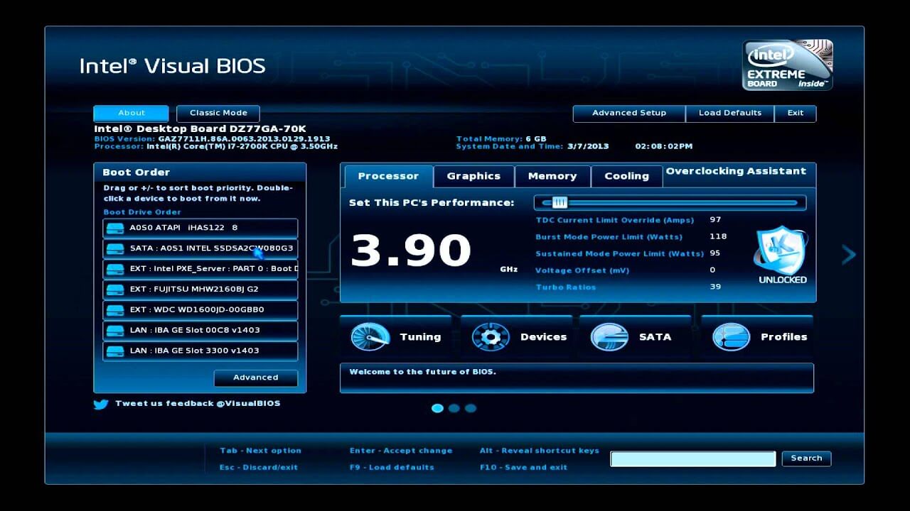This screenshot has height=511, width=910.
Task: Open the SATA drive icon
Action: pos(609,337)
